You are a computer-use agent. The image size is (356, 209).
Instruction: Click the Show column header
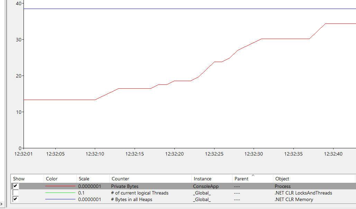coord(19,179)
